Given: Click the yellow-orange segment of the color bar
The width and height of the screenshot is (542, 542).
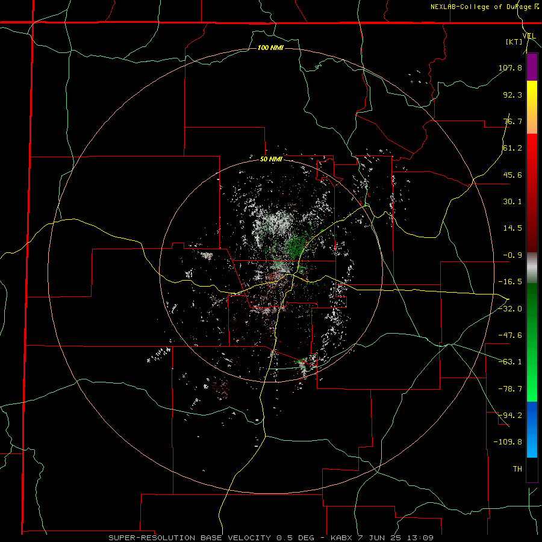Looking at the screenshot, I should (532, 107).
